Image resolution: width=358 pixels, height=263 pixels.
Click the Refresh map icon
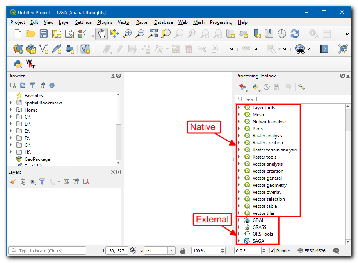[294, 34]
